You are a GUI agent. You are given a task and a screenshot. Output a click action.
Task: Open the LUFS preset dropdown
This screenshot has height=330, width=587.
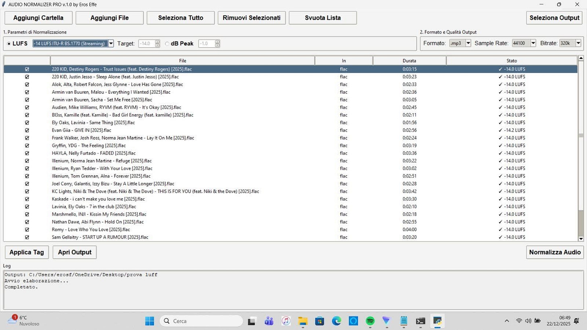111,44
